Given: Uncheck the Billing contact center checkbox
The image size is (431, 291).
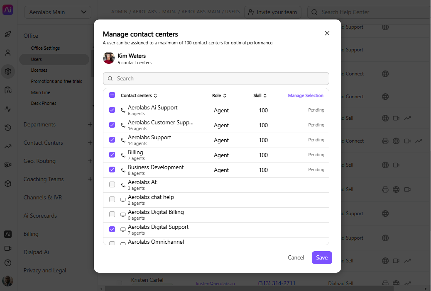Looking at the screenshot, I should [x=112, y=155].
